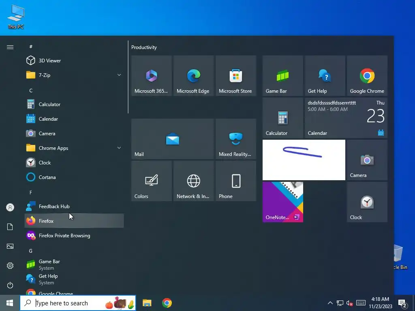Click the Windows Start button
Screen dimensions: 415x311
point(10,303)
